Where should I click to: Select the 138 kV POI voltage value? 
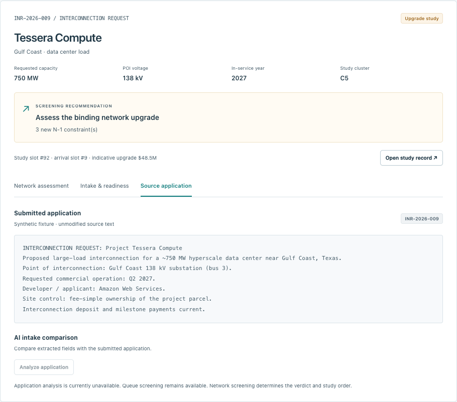(x=133, y=78)
